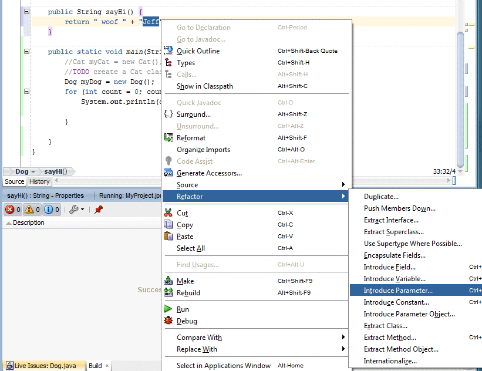Toggle the red errors filter button
The height and width of the screenshot is (371, 482).
pyautogui.click(x=13, y=210)
